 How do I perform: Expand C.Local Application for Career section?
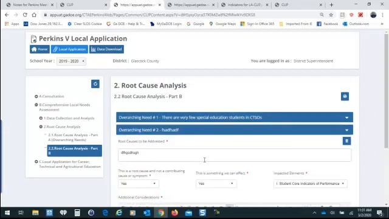tap(36, 162)
